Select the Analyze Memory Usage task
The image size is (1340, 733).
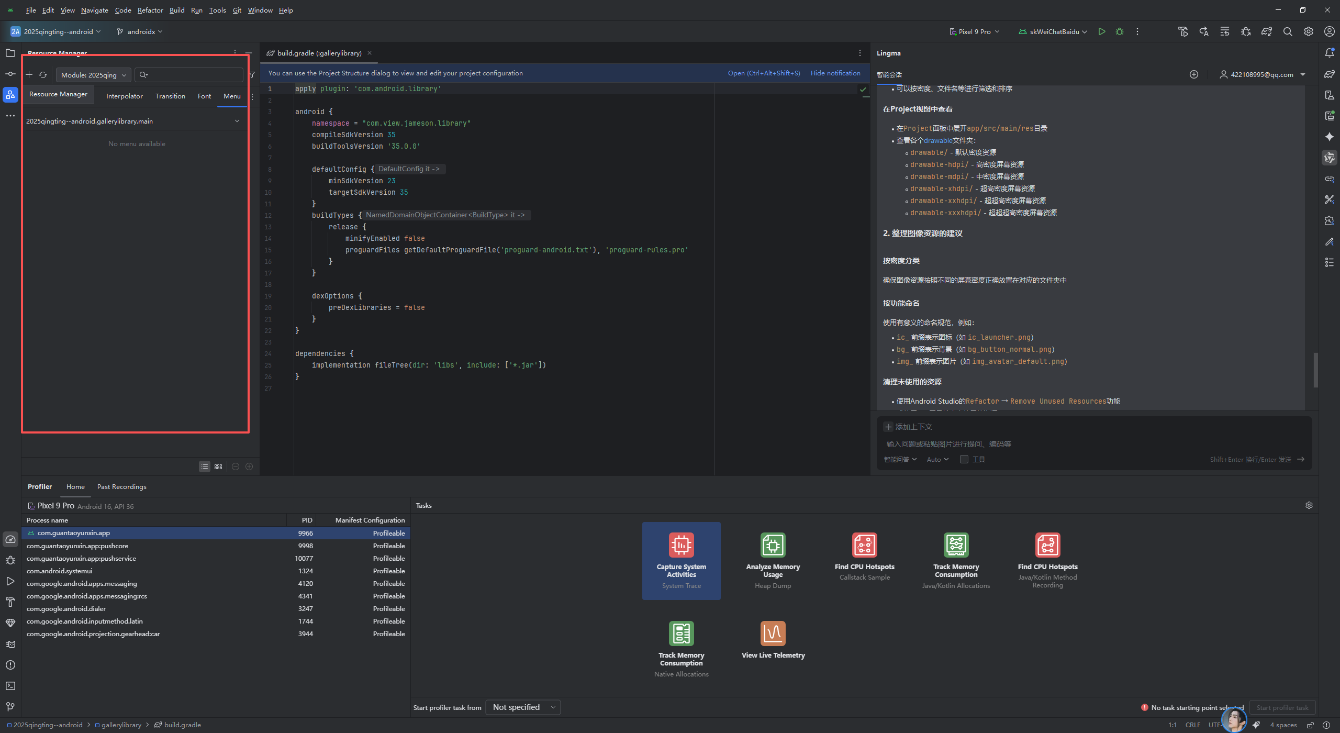coord(773,560)
